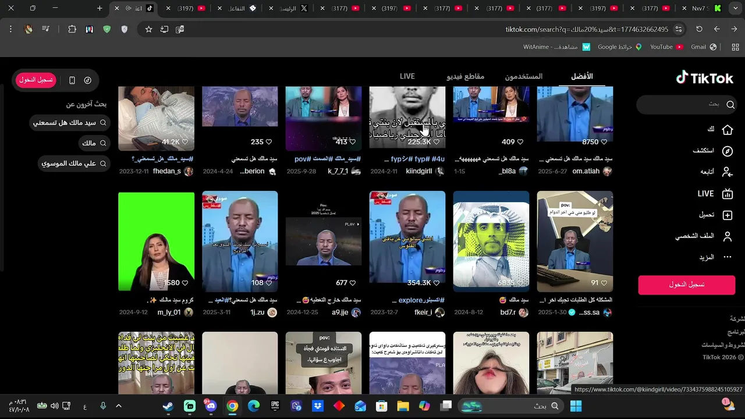Close the active TikTok browser tab
The image size is (745, 419).
[117, 8]
